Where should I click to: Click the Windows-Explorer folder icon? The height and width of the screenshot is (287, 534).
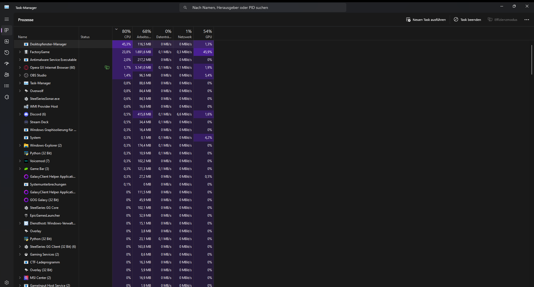(x=26, y=145)
